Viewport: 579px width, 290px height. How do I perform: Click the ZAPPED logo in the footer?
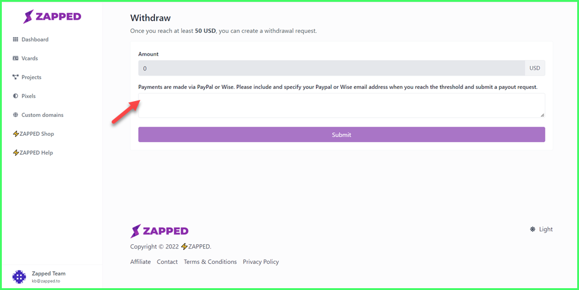(x=159, y=231)
